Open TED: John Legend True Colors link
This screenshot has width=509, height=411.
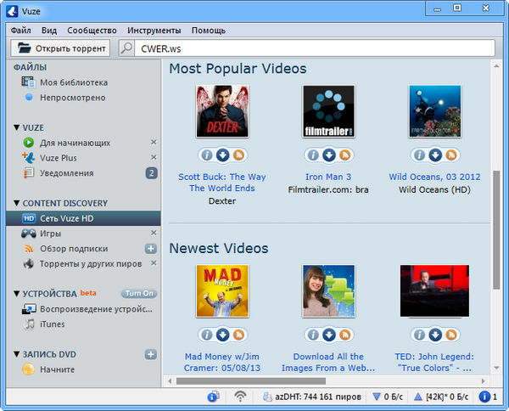pos(434,363)
